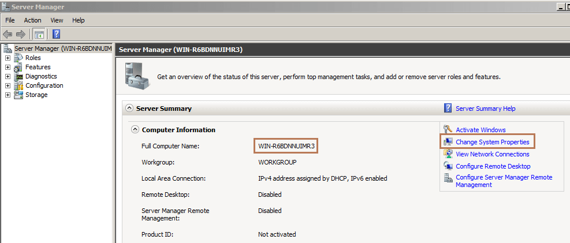Click the blue Help toolbar icon
This screenshot has width=570, height=243.
[56, 34]
